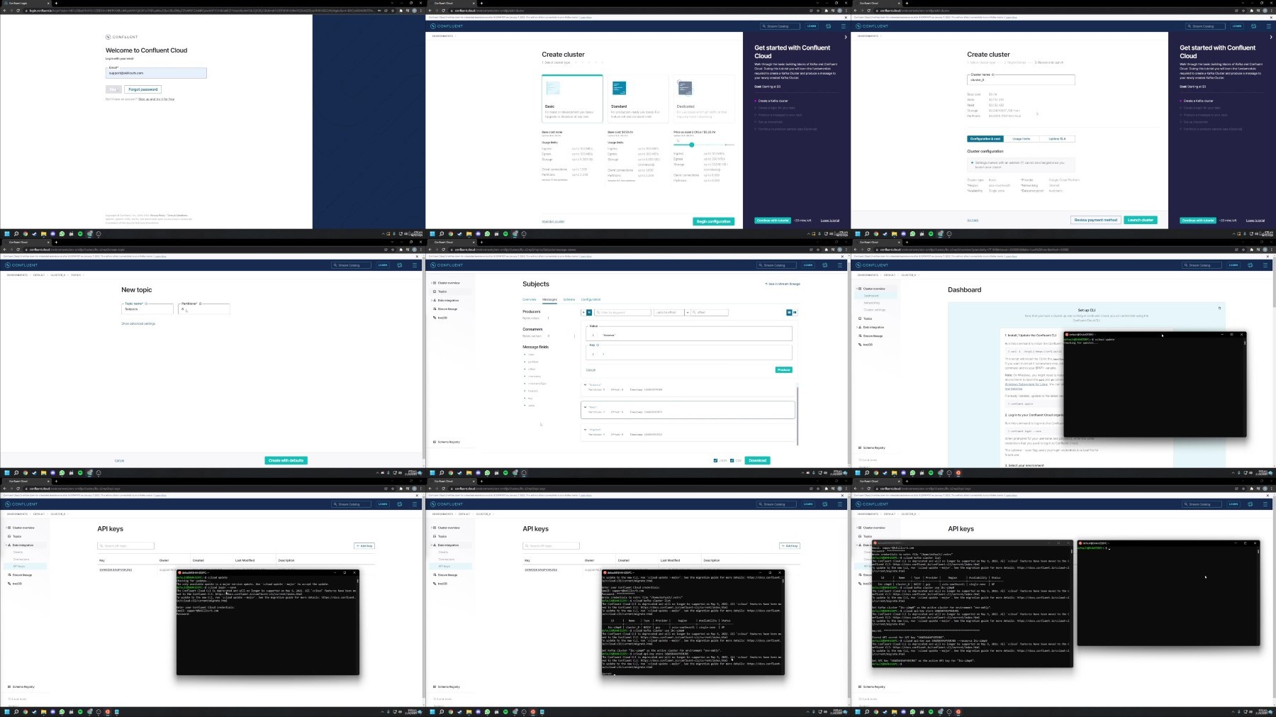Click the Abandon cluster link
The image size is (1276, 717).
click(x=553, y=221)
